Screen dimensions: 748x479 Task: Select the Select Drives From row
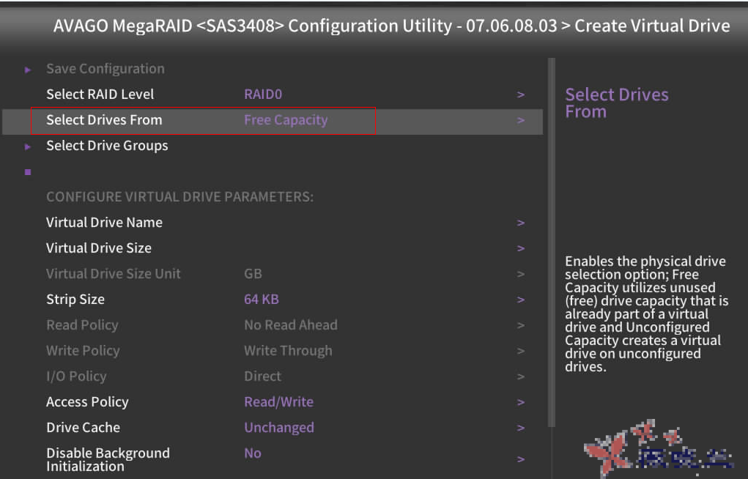273,121
